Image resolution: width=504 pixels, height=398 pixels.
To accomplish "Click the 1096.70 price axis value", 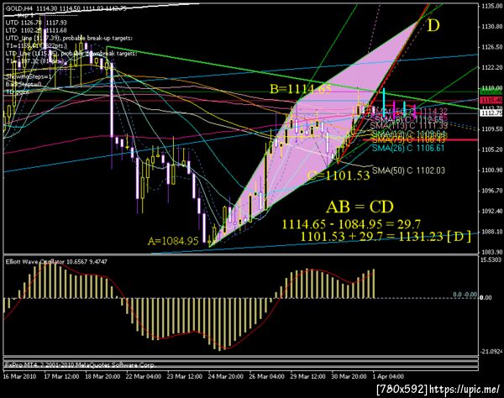I will point(491,191).
